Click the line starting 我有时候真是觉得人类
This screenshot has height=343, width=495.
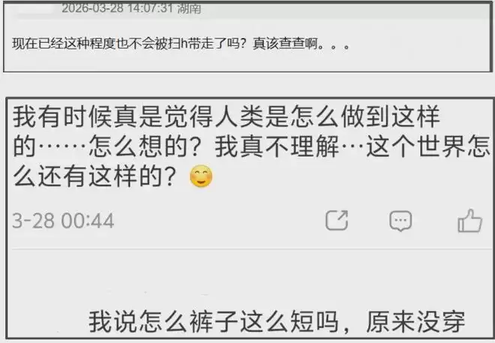coord(226,116)
